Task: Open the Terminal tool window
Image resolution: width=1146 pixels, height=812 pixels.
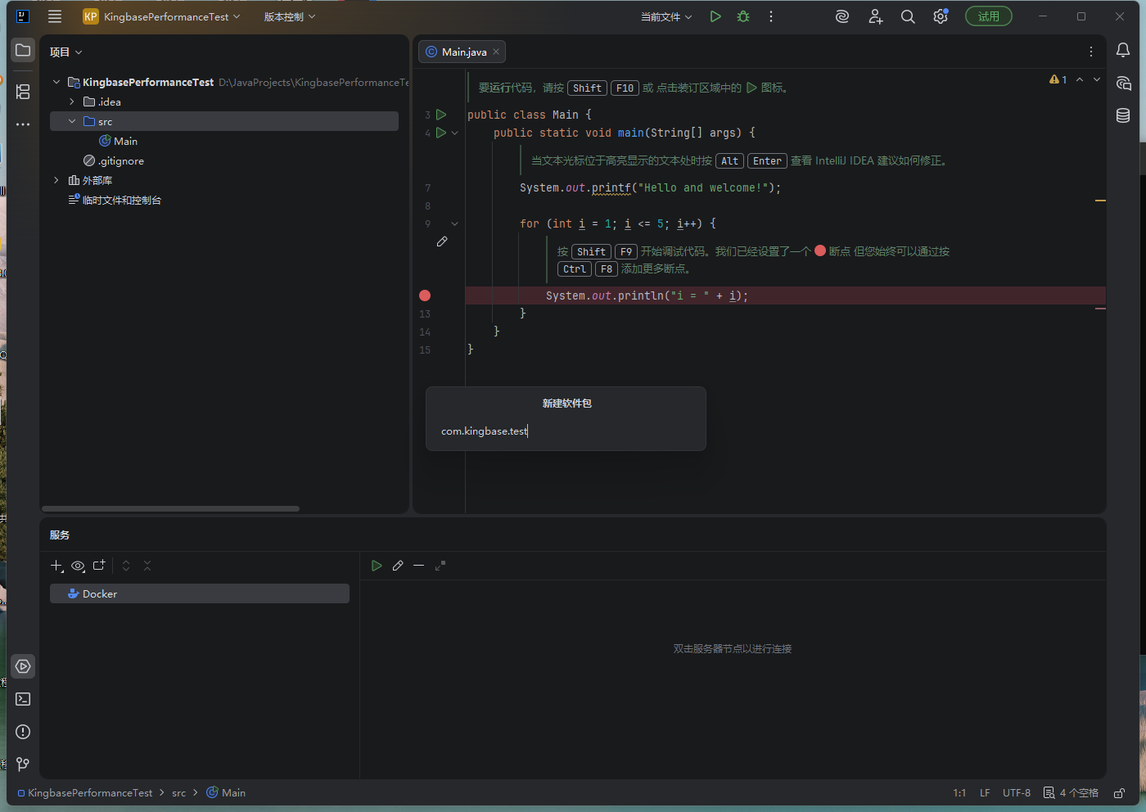Action: click(x=23, y=699)
